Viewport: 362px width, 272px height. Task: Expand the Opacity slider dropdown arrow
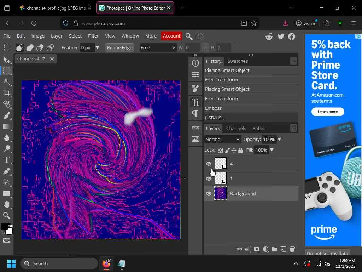click(x=279, y=139)
